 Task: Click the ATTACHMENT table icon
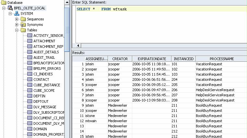pyautogui.click(x=29, y=41)
